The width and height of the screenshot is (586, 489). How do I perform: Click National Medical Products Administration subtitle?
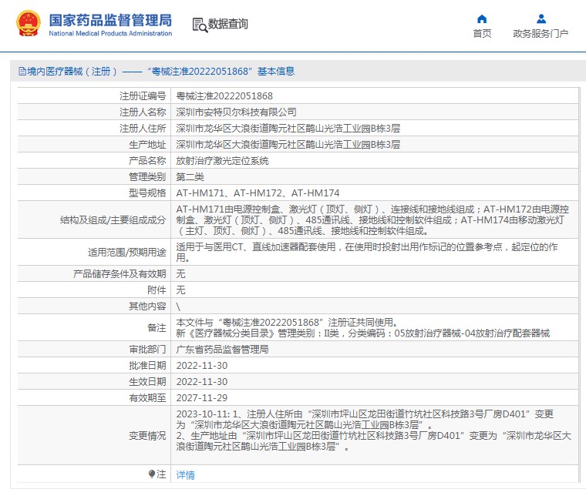(x=110, y=33)
